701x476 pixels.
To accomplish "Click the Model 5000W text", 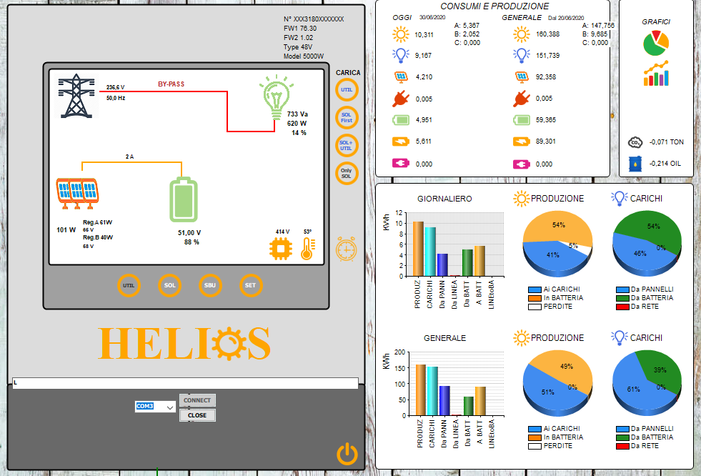I will pyautogui.click(x=304, y=56).
